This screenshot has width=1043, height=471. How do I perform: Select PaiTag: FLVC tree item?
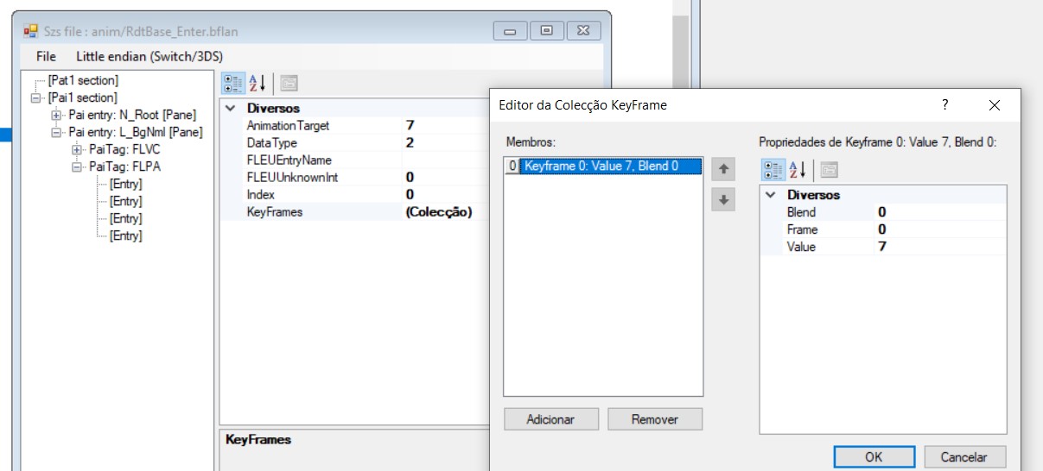(124, 149)
